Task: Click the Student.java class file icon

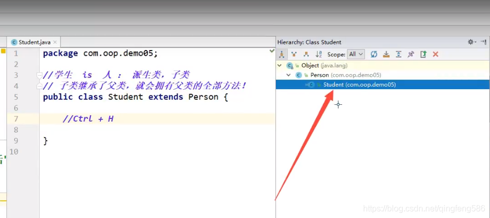Action: (14, 42)
